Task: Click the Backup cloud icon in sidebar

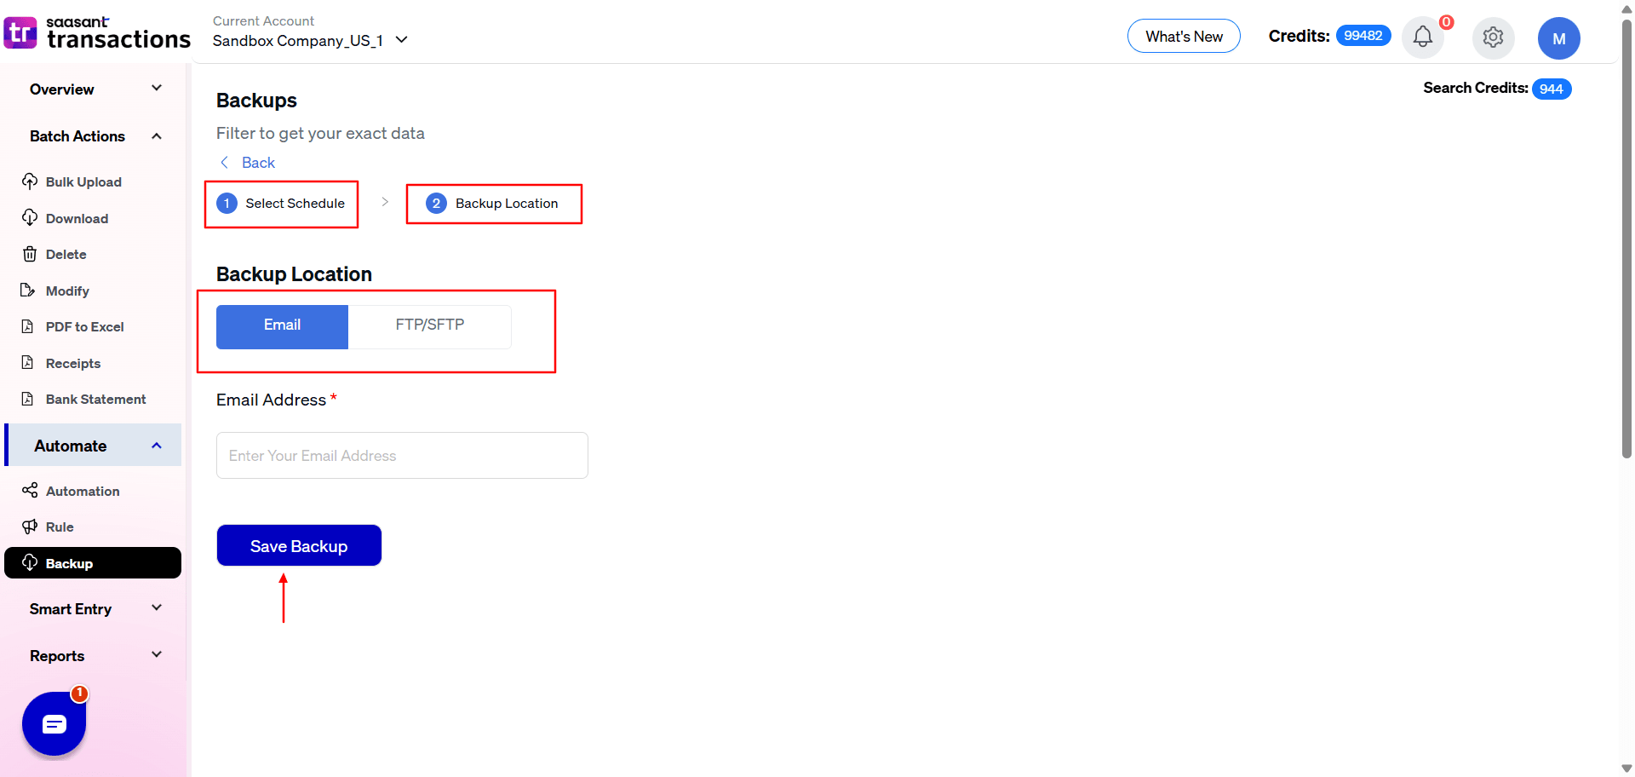Action: click(x=30, y=562)
